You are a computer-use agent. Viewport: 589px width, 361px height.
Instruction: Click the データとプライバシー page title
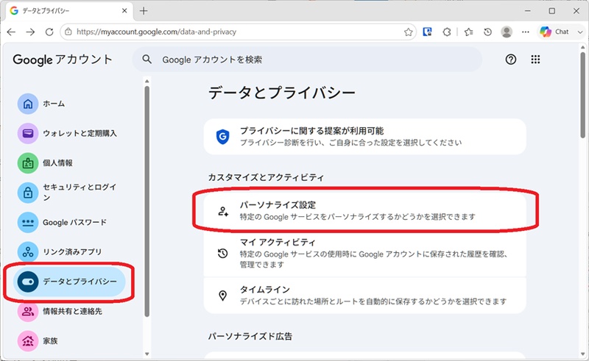(x=282, y=93)
